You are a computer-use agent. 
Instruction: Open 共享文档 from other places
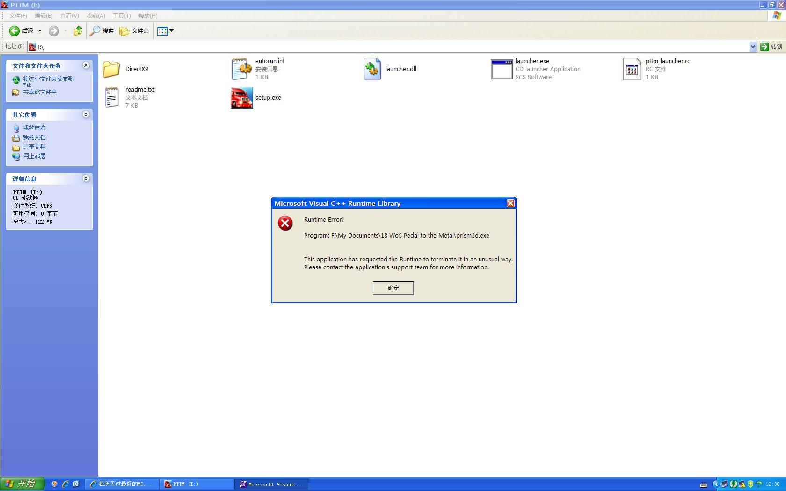click(34, 147)
